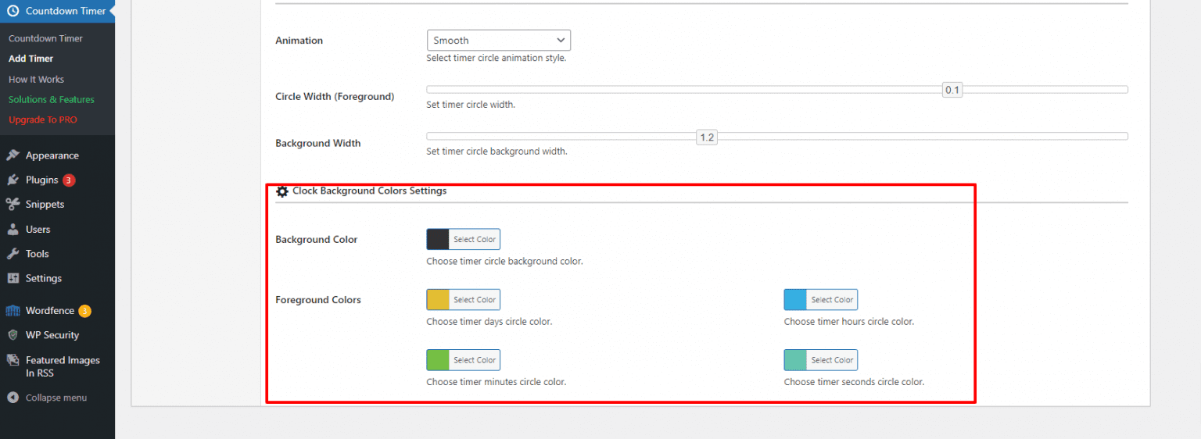Click Select Color for seconds circle
This screenshot has height=439, width=1201.
click(x=832, y=360)
